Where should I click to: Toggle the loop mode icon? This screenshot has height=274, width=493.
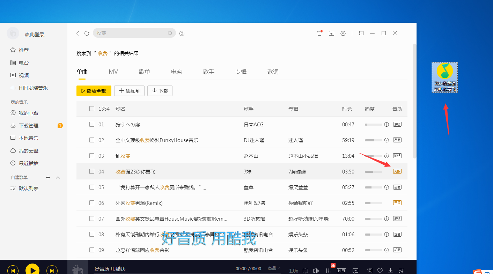pyautogui.click(x=305, y=271)
